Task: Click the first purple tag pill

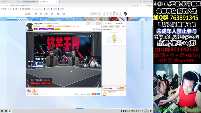Action: (x=43, y=29)
